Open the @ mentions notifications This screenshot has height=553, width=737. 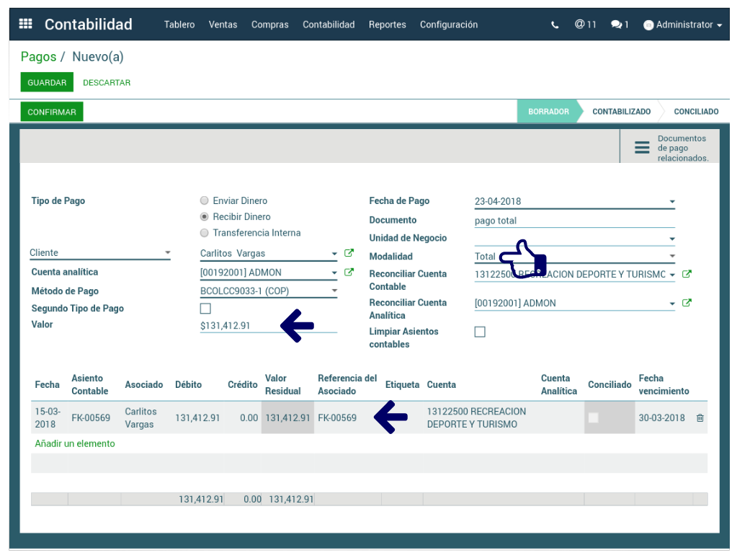click(x=585, y=25)
